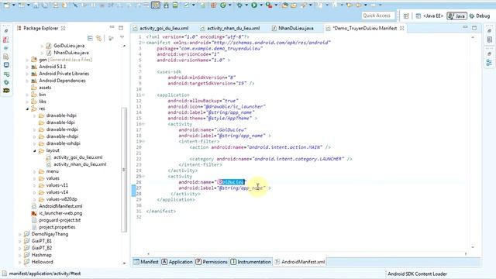Expand Android Private Libraries node

27,74
